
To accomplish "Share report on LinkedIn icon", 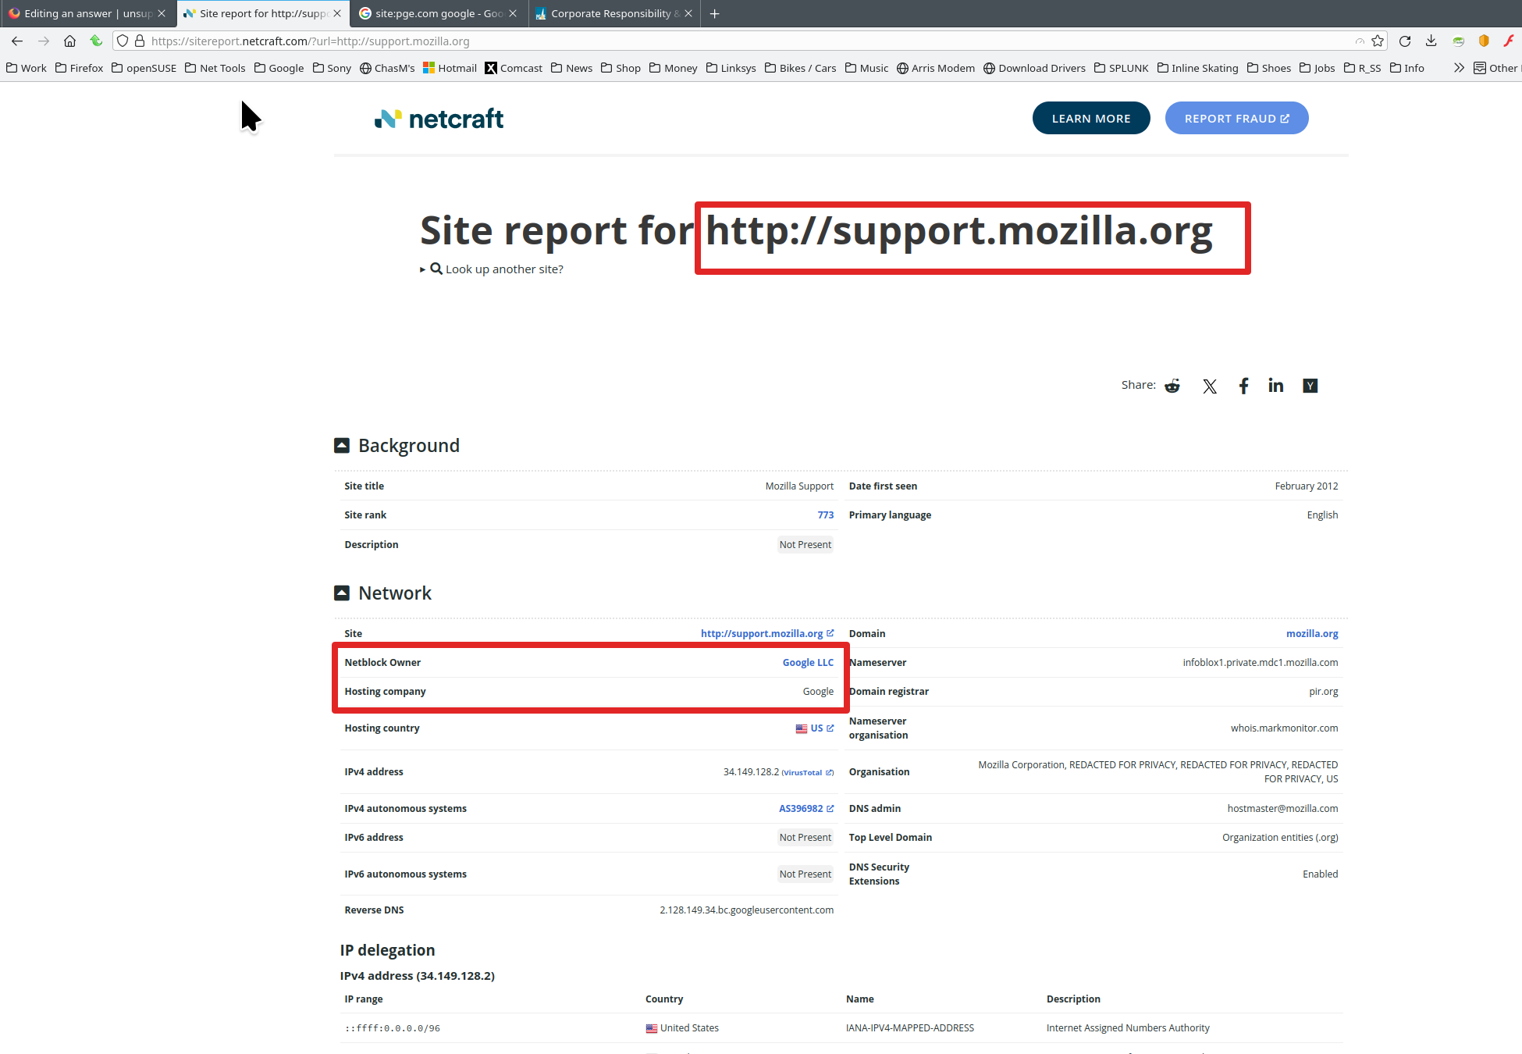I will 1275,386.
